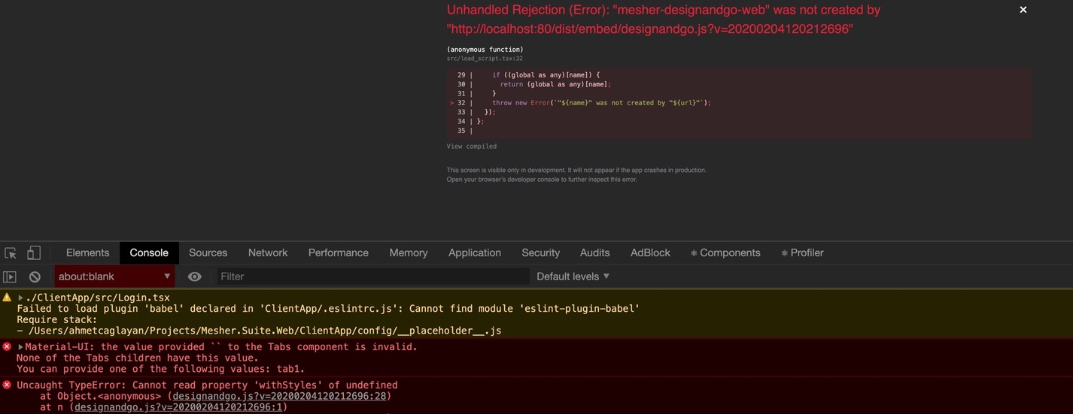Click the Uncaught TypeError withStyles message

pos(207,385)
